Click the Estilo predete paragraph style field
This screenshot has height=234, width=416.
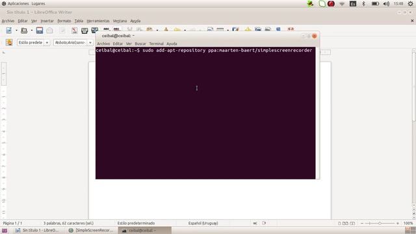pos(31,42)
